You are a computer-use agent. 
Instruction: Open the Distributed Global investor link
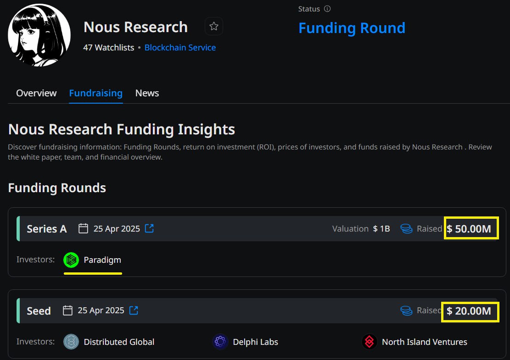pyautogui.click(x=119, y=342)
